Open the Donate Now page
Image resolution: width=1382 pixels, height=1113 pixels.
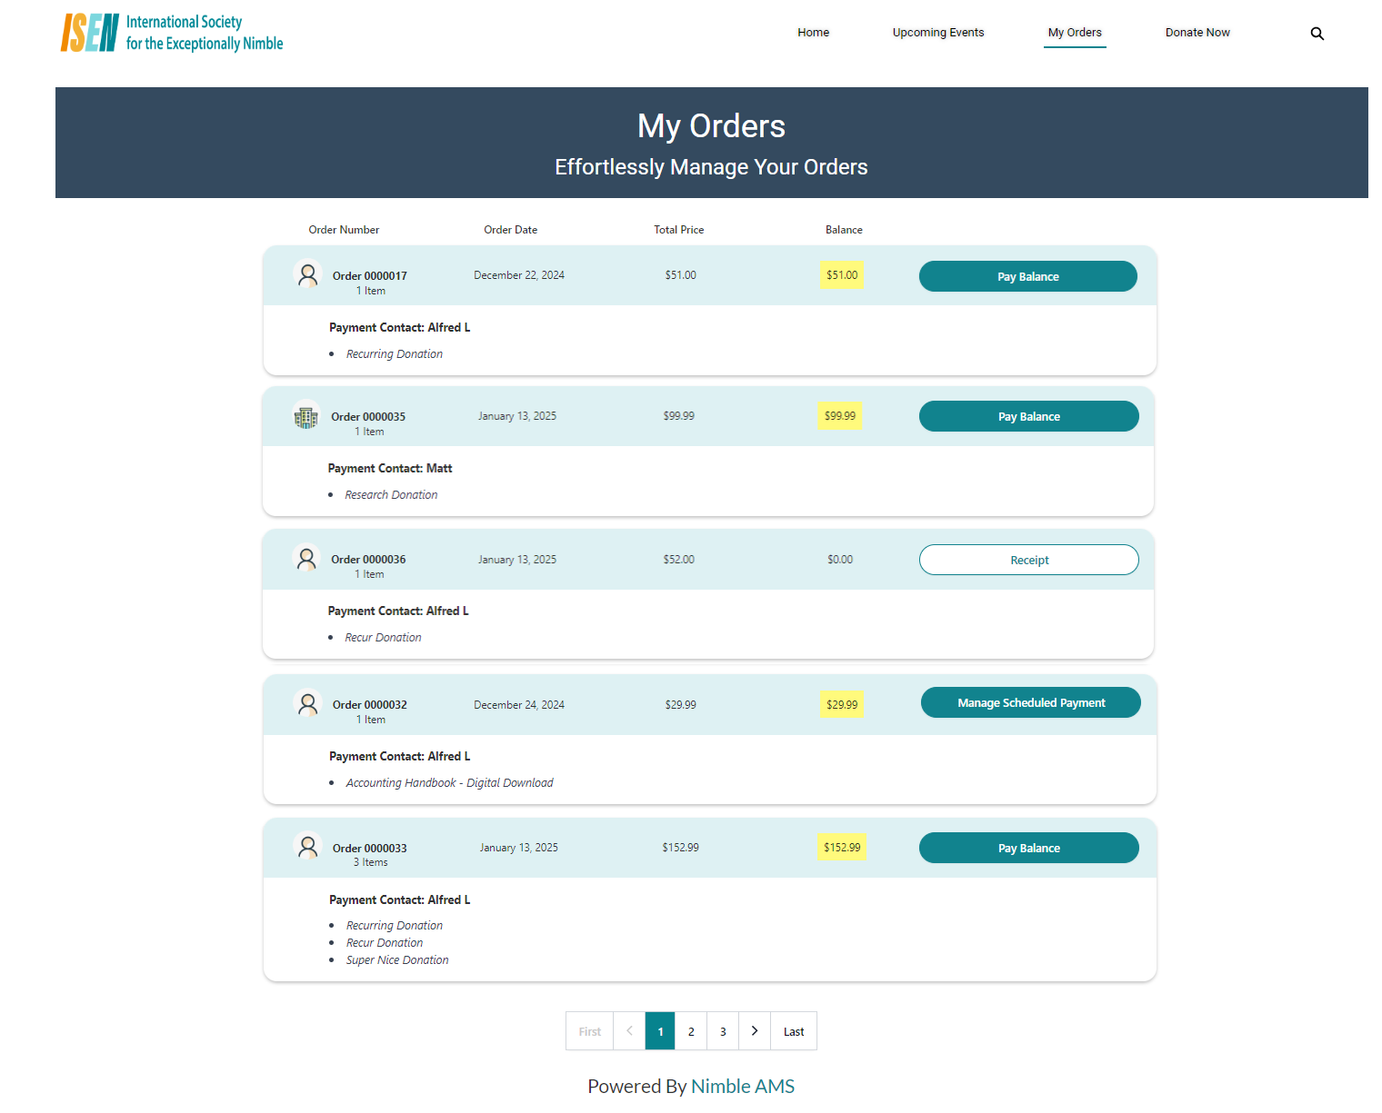tap(1197, 33)
